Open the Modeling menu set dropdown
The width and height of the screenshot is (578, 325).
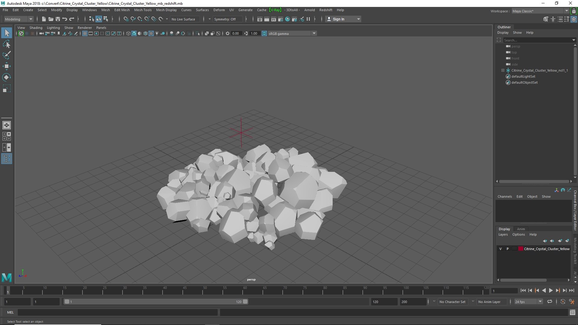pyautogui.click(x=19, y=19)
